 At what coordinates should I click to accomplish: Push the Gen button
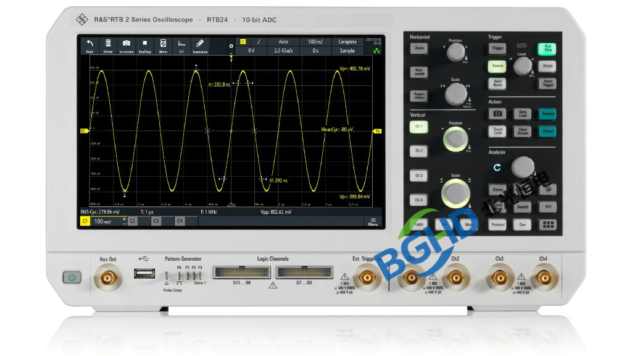coord(523,224)
